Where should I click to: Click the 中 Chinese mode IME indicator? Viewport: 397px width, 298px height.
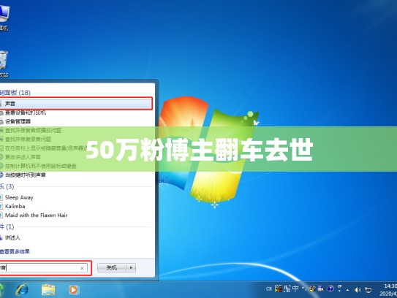[x=295, y=289]
